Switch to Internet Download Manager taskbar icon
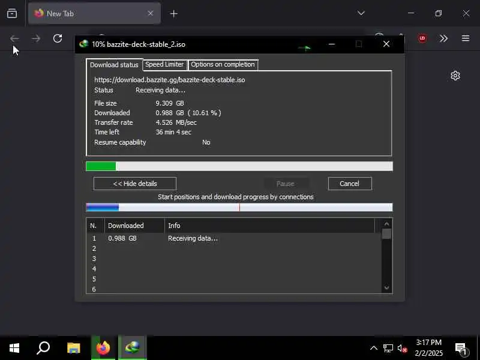 click(x=132, y=348)
